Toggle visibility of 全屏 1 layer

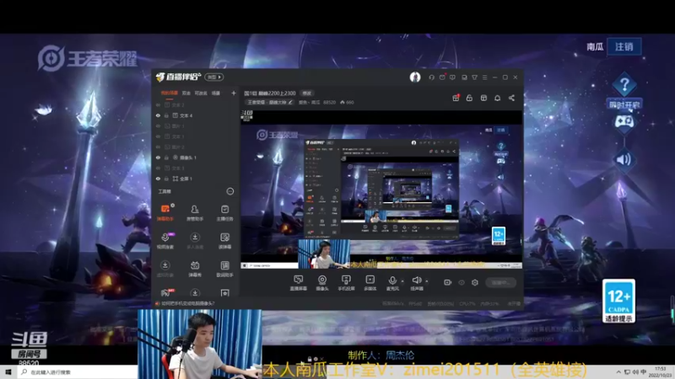[x=158, y=179]
